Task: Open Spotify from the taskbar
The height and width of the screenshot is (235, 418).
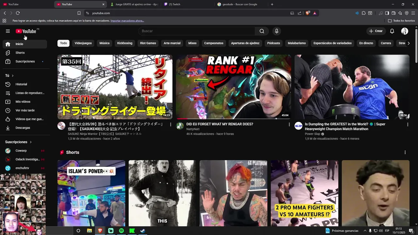Action: (x=121, y=231)
